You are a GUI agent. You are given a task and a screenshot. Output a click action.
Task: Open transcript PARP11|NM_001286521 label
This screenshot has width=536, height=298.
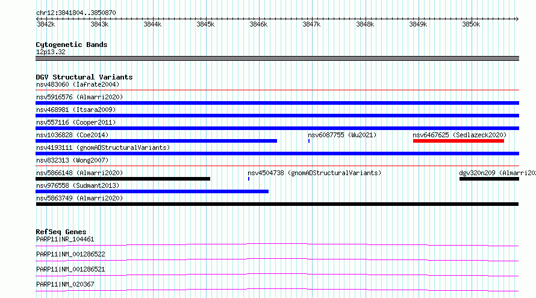click(70, 269)
